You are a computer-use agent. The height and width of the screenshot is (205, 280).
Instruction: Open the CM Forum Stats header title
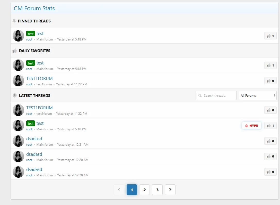34,8
